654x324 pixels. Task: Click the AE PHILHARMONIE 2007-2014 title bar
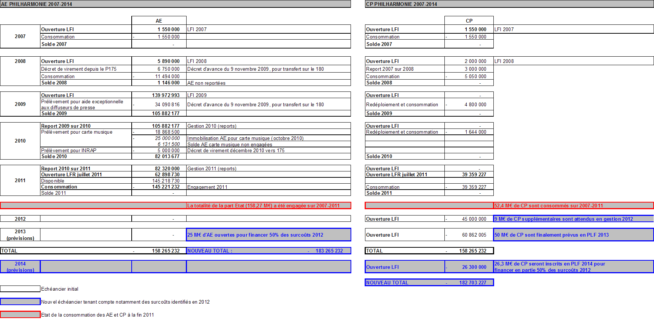click(x=175, y=4)
